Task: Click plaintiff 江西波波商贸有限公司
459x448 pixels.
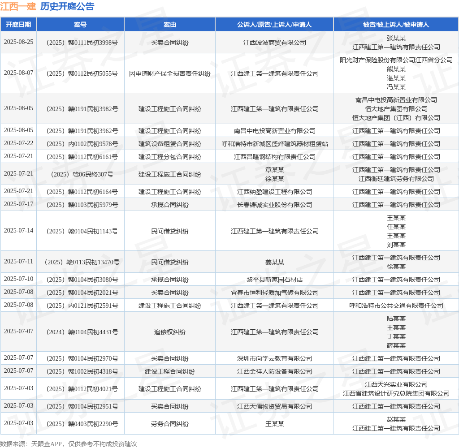Action: pyautogui.click(x=275, y=43)
